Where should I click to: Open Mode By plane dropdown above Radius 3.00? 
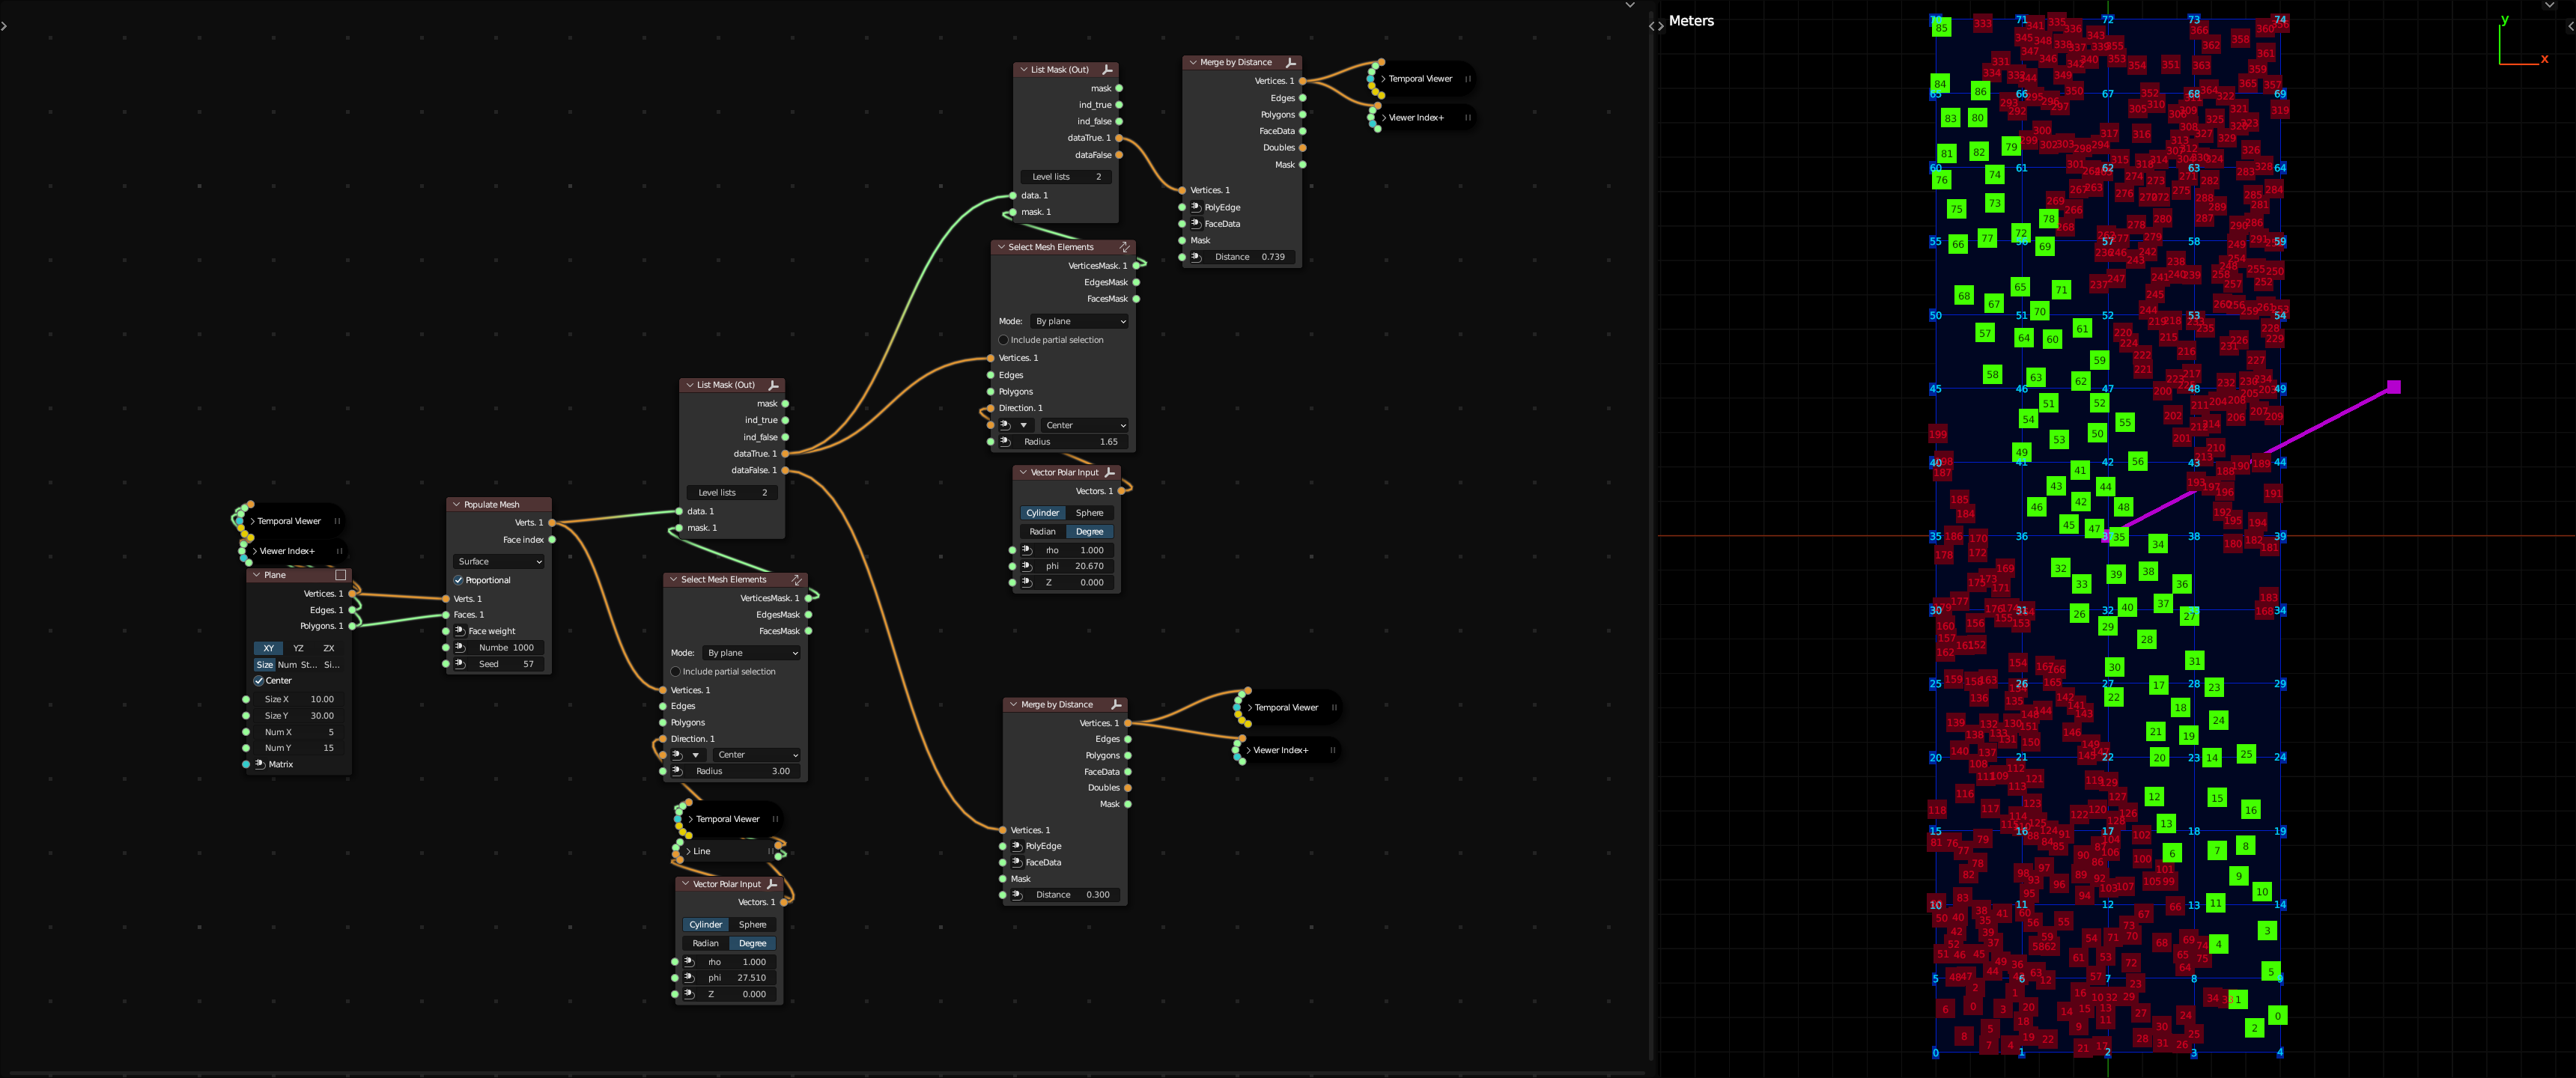click(751, 653)
